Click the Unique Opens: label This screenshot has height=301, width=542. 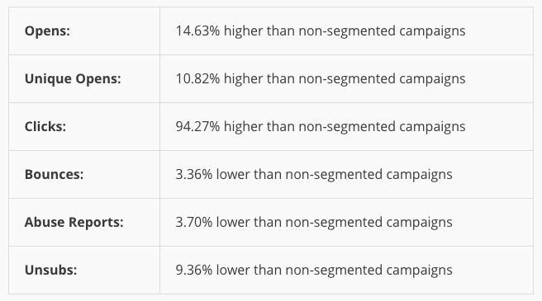click(73, 78)
